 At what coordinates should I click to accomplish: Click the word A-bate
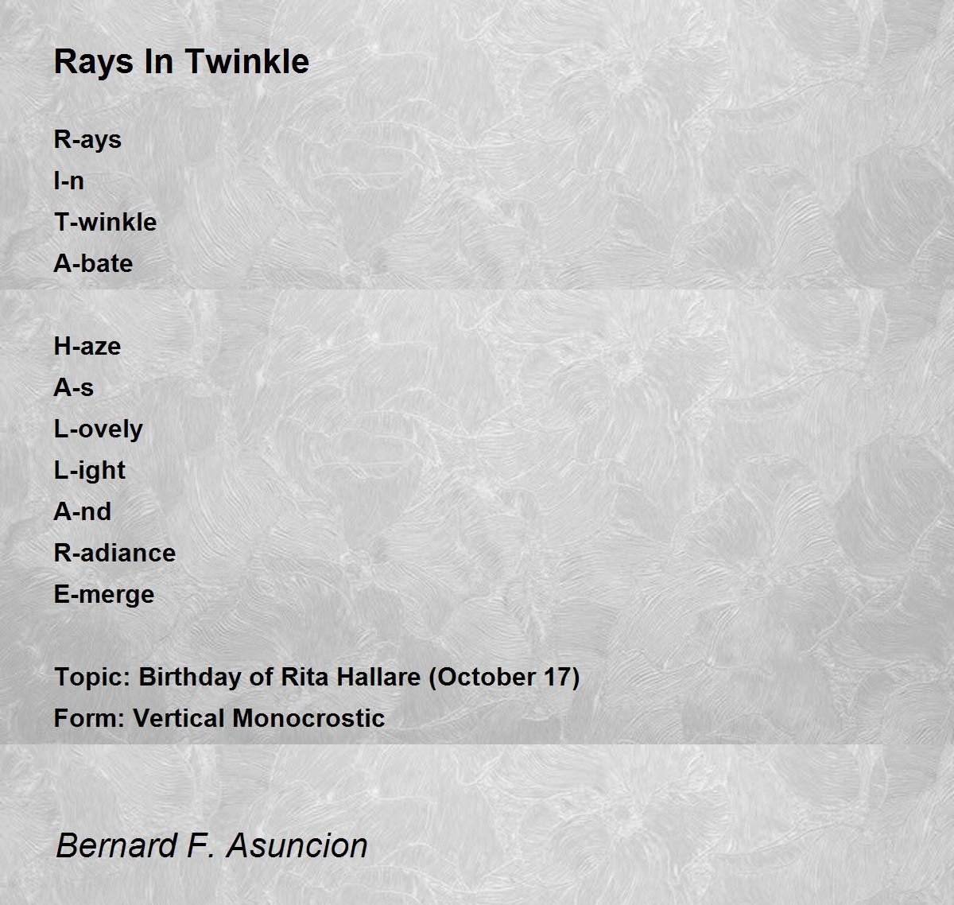(x=93, y=263)
